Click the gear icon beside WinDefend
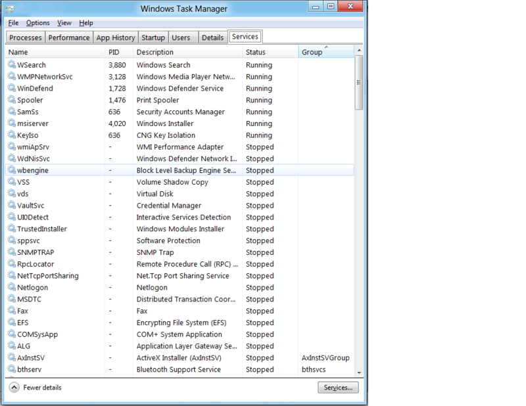This screenshot has height=406, width=526. point(12,88)
